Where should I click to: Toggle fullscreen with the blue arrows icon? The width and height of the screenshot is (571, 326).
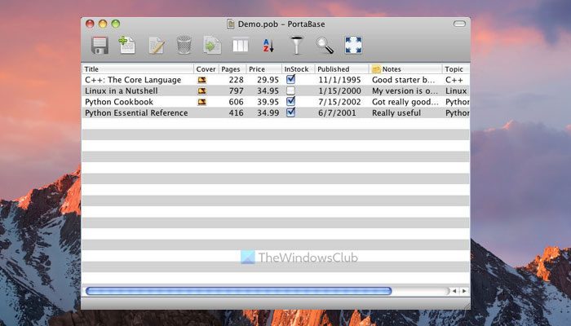353,46
